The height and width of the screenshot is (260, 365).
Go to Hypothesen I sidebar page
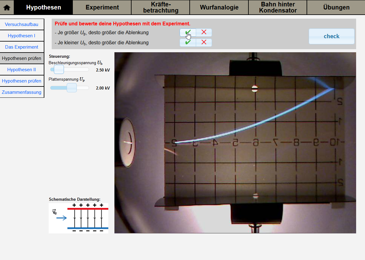pyautogui.click(x=22, y=36)
